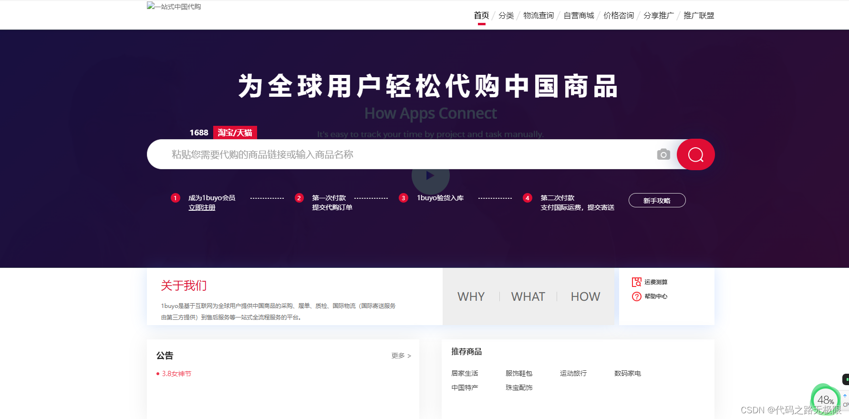This screenshot has height=419, width=849.
Task: Open 物流查询 navigation item
Action: 538,16
